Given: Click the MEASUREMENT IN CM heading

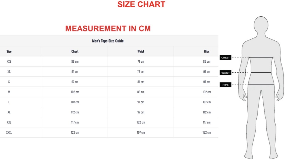Looking at the screenshot, I should [x=108, y=28].
